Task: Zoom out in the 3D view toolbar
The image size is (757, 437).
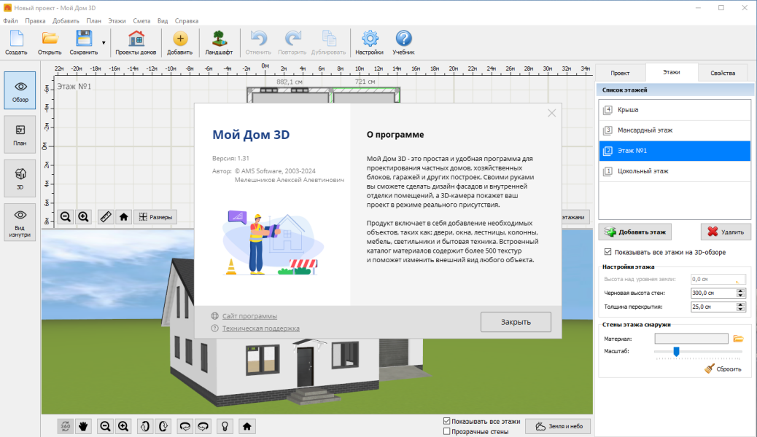Action: click(105, 426)
